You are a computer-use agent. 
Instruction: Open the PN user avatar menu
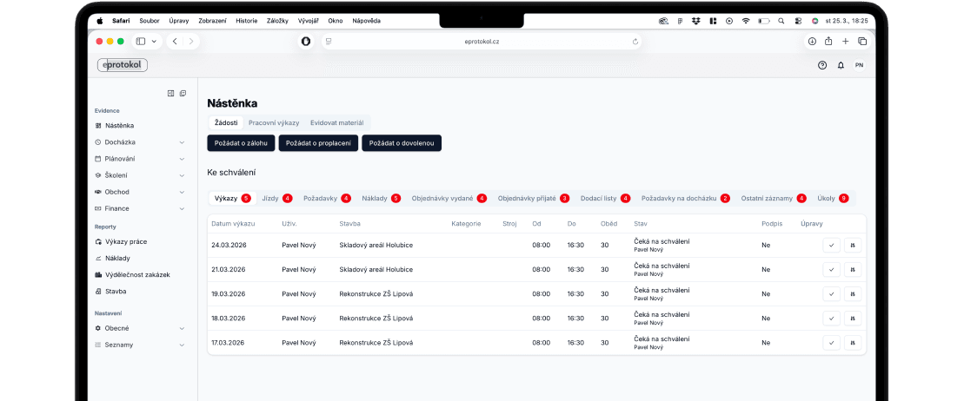coord(859,65)
